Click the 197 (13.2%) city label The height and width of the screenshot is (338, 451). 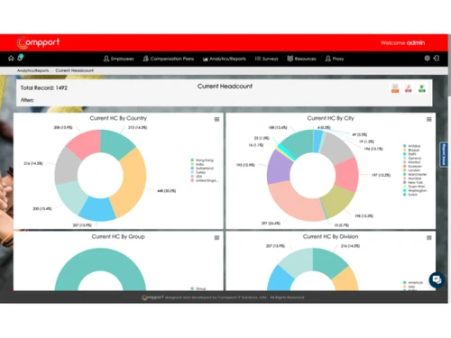pyautogui.click(x=381, y=175)
